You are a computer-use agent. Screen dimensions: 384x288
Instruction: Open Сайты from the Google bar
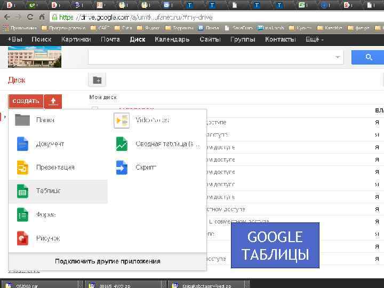click(210, 39)
